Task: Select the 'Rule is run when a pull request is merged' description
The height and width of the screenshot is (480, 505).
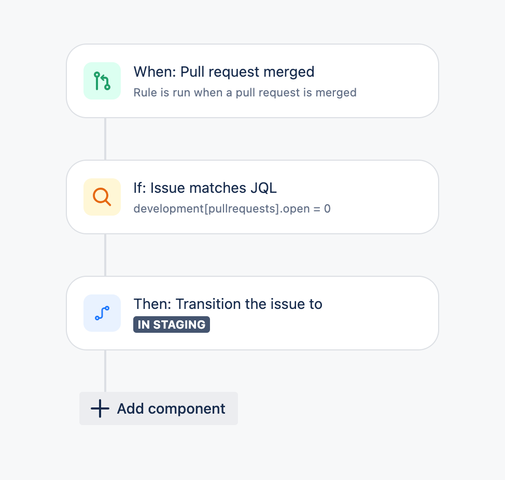Action: pyautogui.click(x=245, y=93)
